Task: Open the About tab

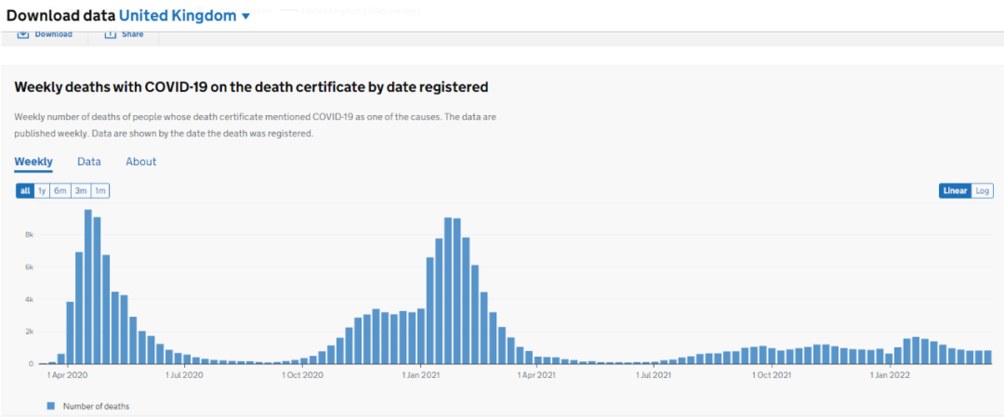Action: [141, 162]
